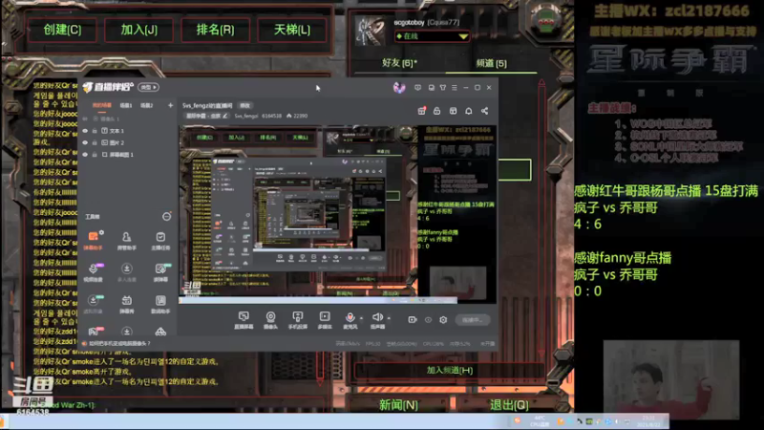Select the 文本 1 source row

click(128, 131)
